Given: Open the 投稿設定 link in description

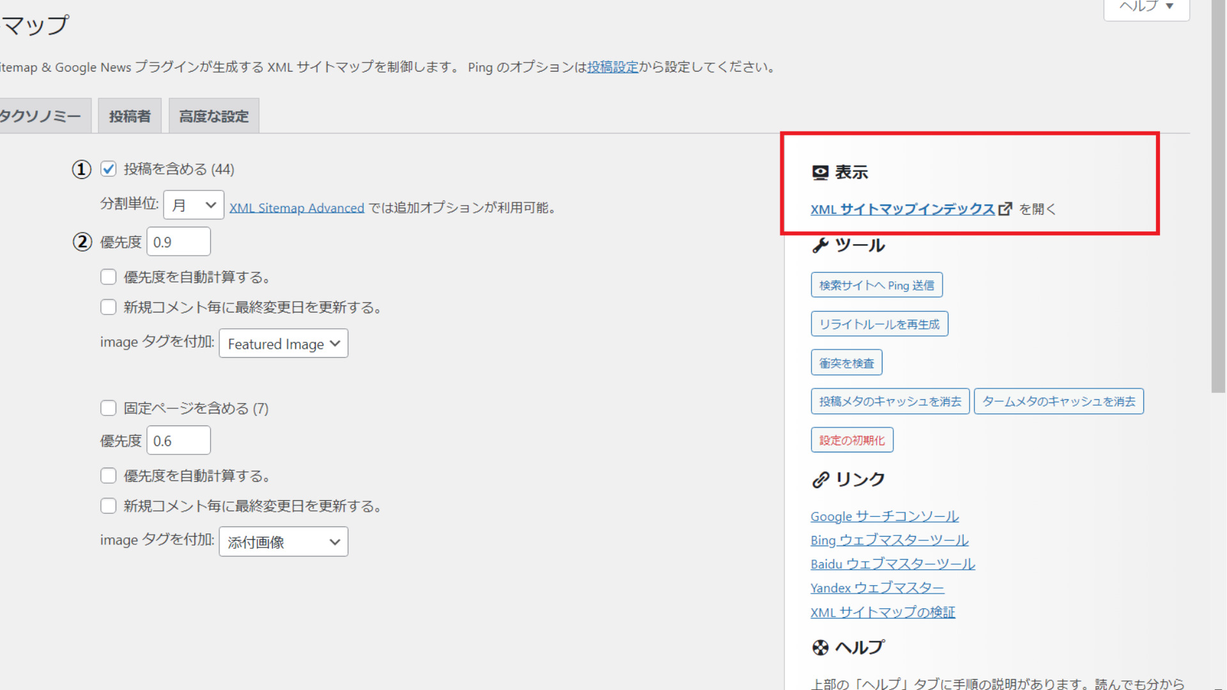Looking at the screenshot, I should 613,67.
